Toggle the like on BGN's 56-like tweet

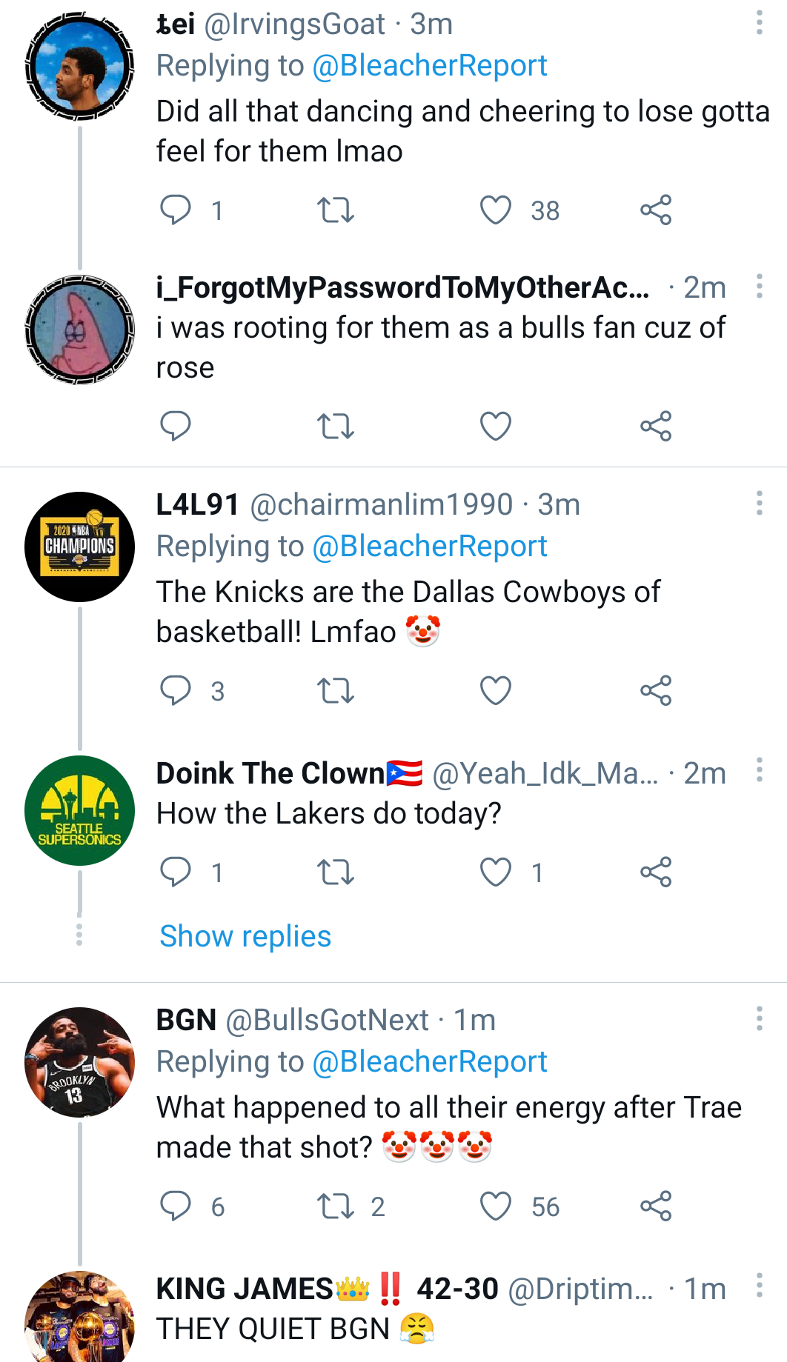click(x=495, y=1206)
